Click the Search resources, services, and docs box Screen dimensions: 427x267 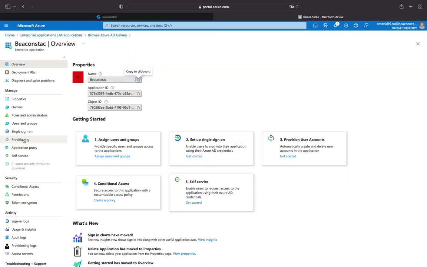205,25
